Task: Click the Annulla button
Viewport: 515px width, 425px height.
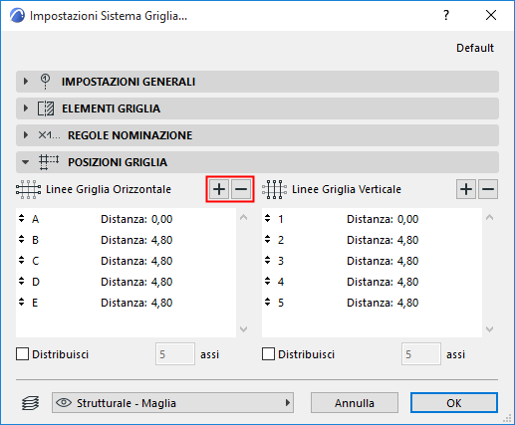Action: pos(355,403)
